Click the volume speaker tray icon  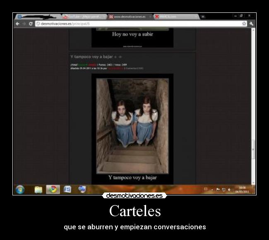point(229,190)
